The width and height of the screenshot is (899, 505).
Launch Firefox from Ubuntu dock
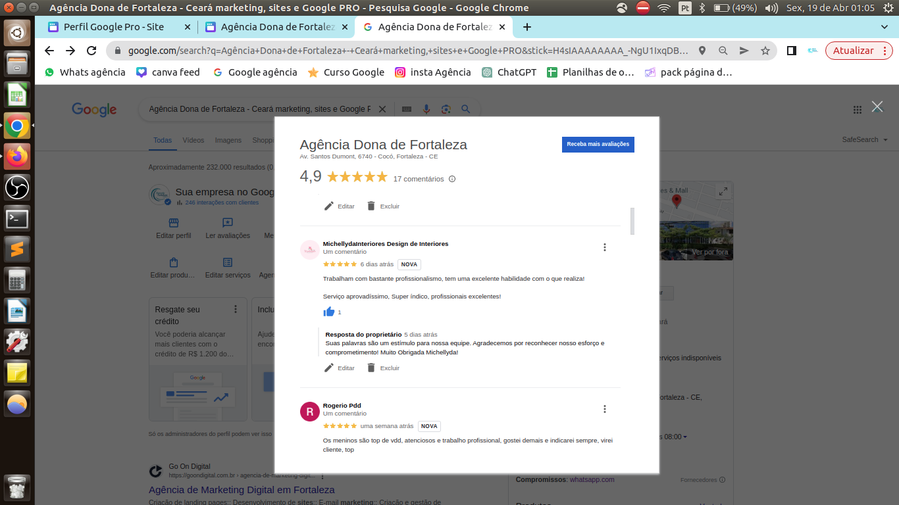pyautogui.click(x=17, y=157)
